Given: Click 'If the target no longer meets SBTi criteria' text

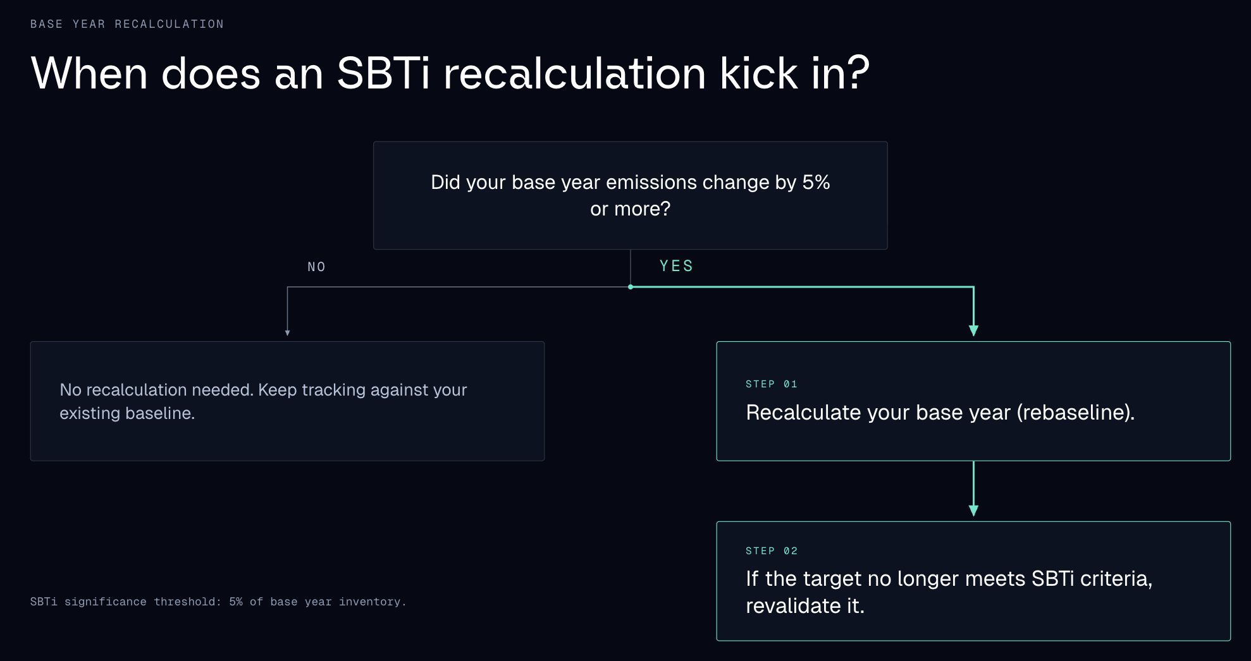Looking at the screenshot, I should [949, 579].
